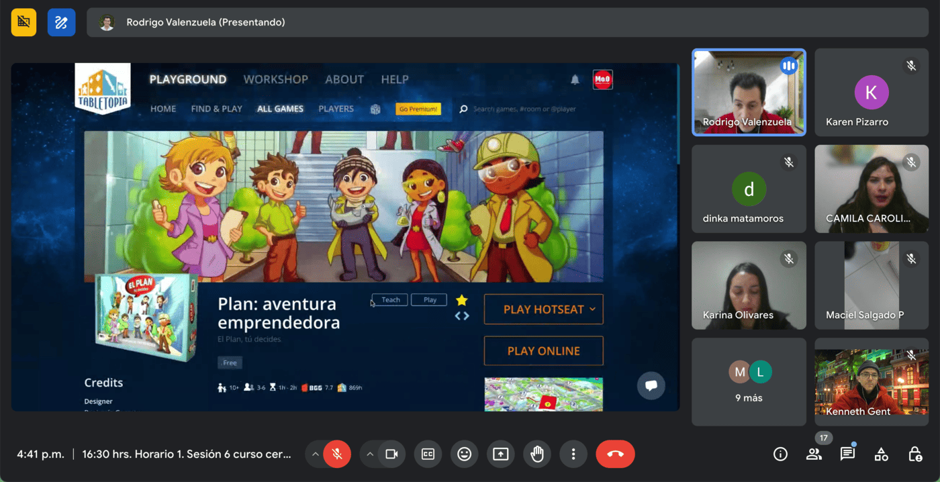This screenshot has height=482, width=940.
Task: Open host controls lock icon
Action: coord(914,454)
